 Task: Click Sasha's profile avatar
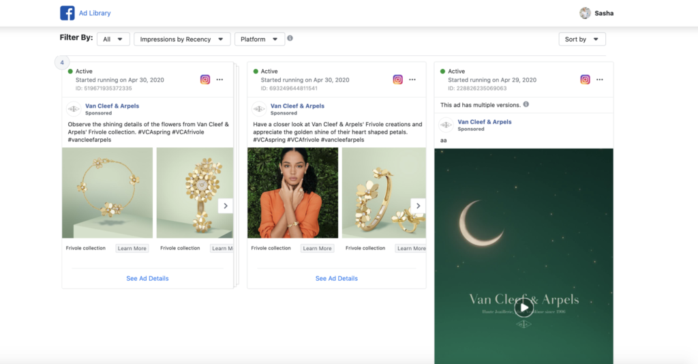[x=585, y=13]
